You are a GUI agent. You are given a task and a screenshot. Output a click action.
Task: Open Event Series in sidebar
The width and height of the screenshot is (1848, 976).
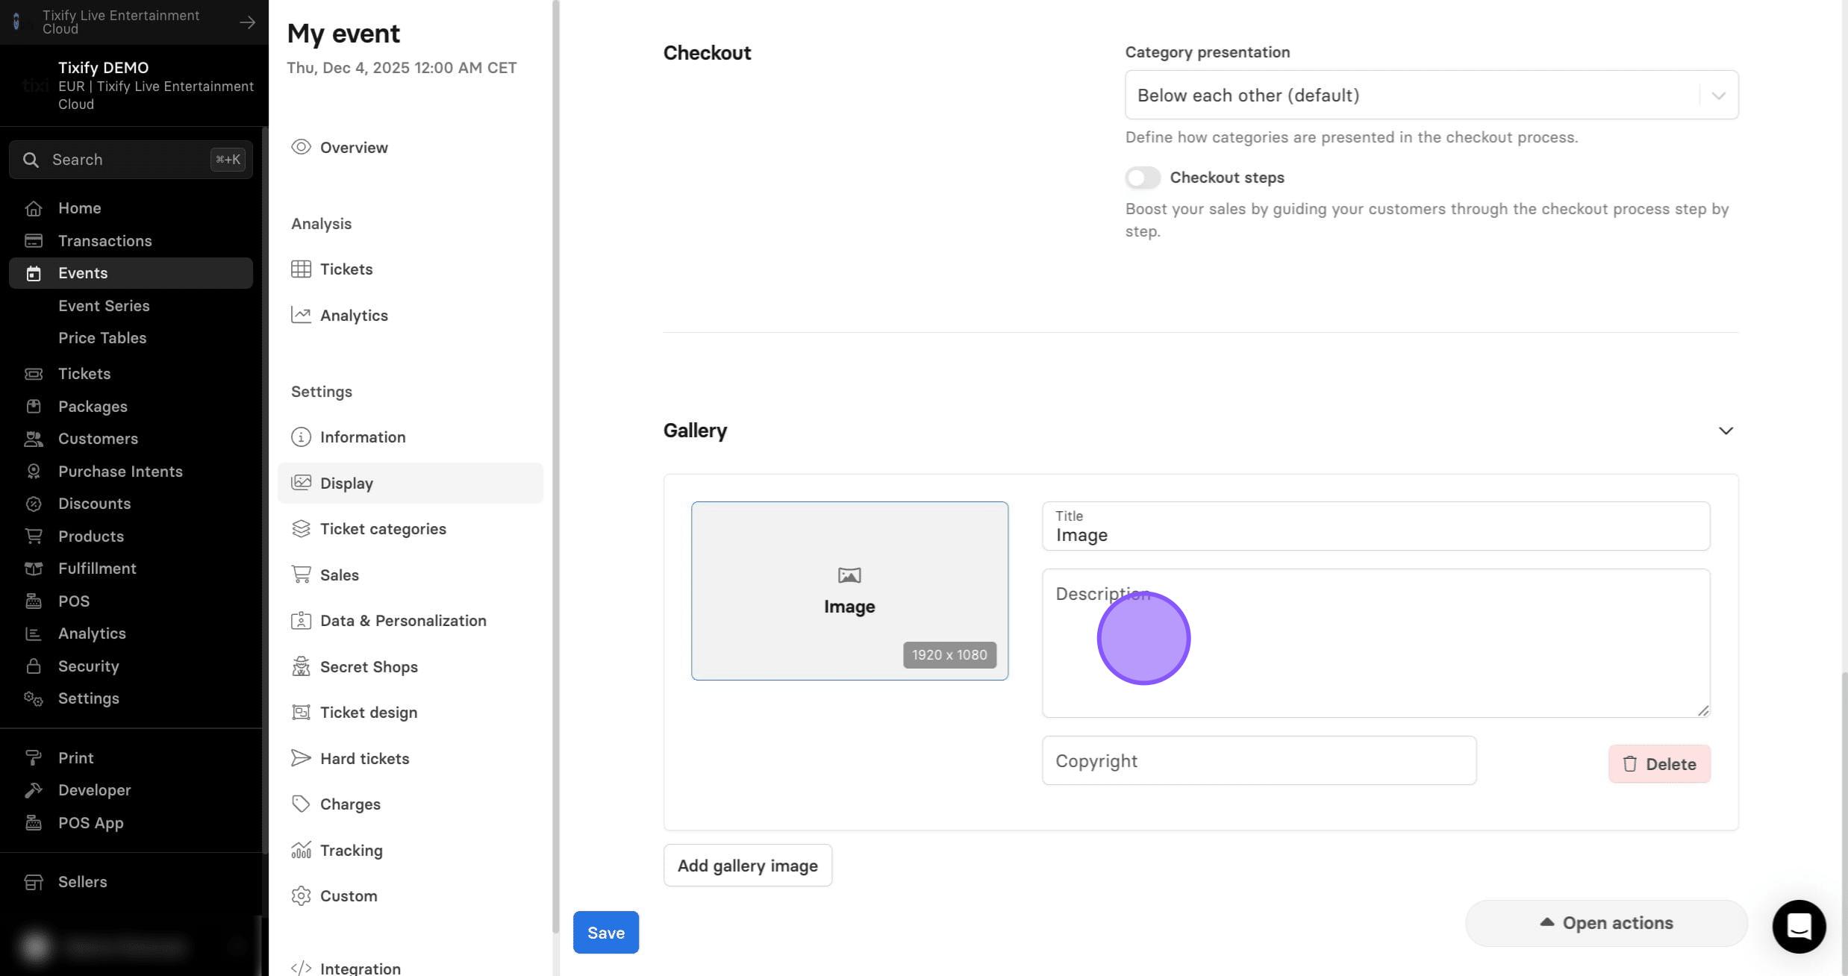[104, 306]
